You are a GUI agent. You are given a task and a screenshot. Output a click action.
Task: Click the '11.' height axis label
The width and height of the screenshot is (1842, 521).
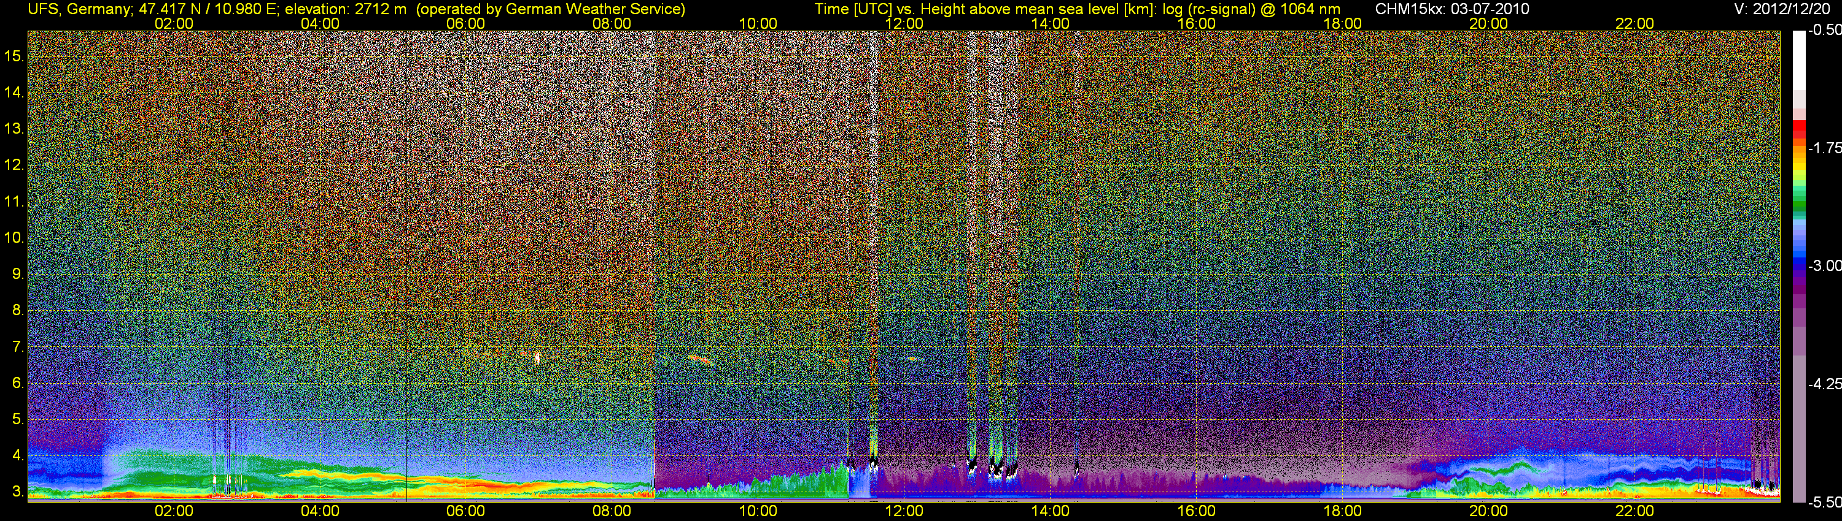pyautogui.click(x=14, y=201)
